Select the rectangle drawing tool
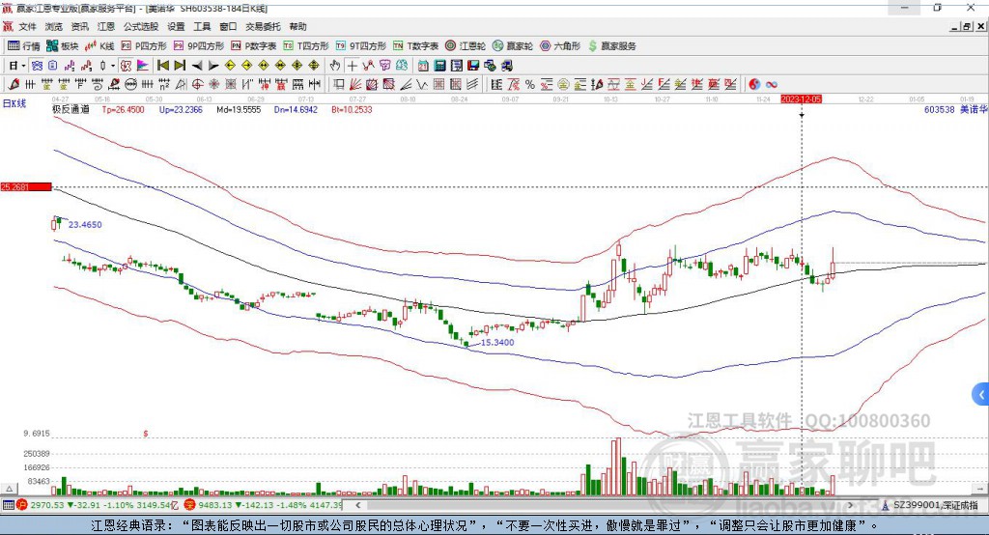 pos(339,84)
